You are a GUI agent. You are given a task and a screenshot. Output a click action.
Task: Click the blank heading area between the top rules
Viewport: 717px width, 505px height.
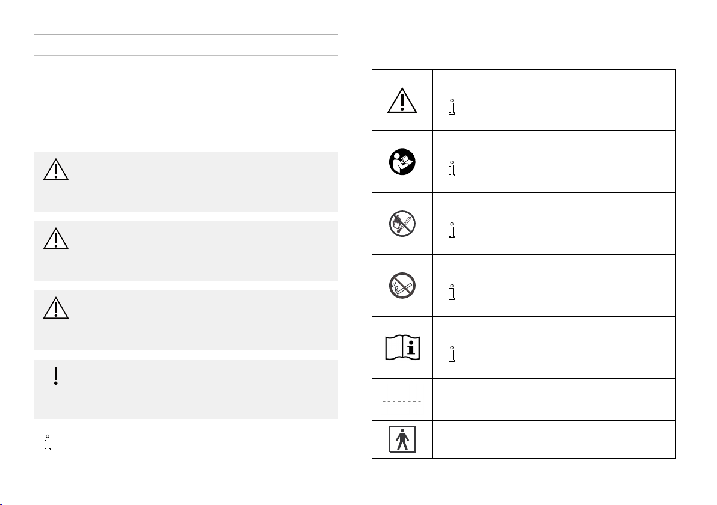point(186,45)
